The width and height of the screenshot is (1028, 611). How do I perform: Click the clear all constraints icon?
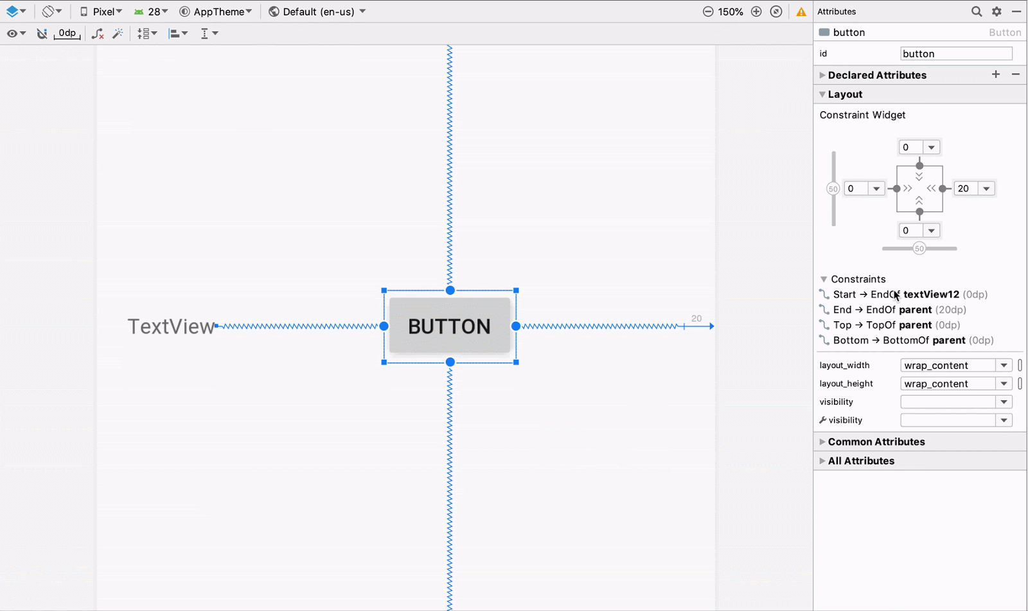[98, 33]
